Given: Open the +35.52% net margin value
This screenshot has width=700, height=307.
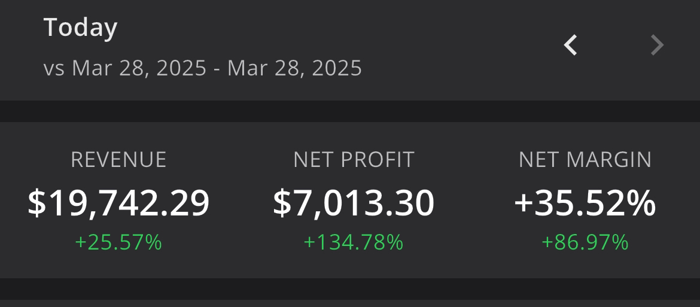Looking at the screenshot, I should pos(585,203).
